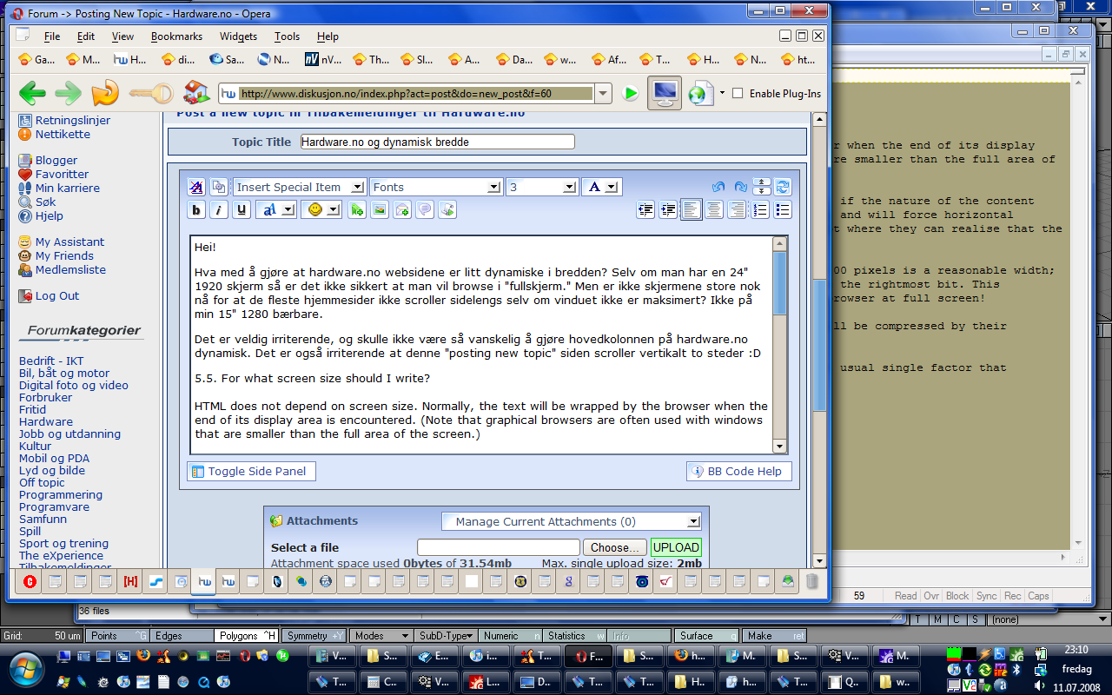Open the View menu in Opera
1112x695 pixels.
click(122, 36)
